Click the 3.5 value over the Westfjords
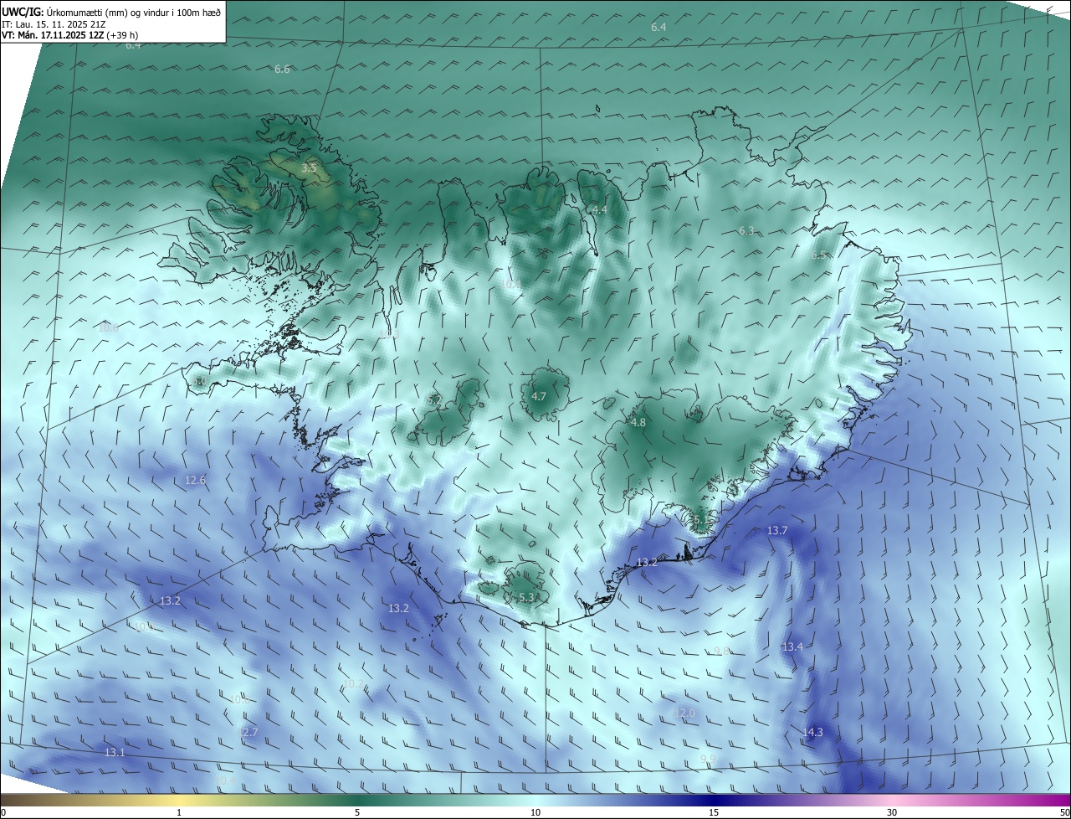Image resolution: width=1071 pixels, height=819 pixels. pyautogui.click(x=309, y=168)
